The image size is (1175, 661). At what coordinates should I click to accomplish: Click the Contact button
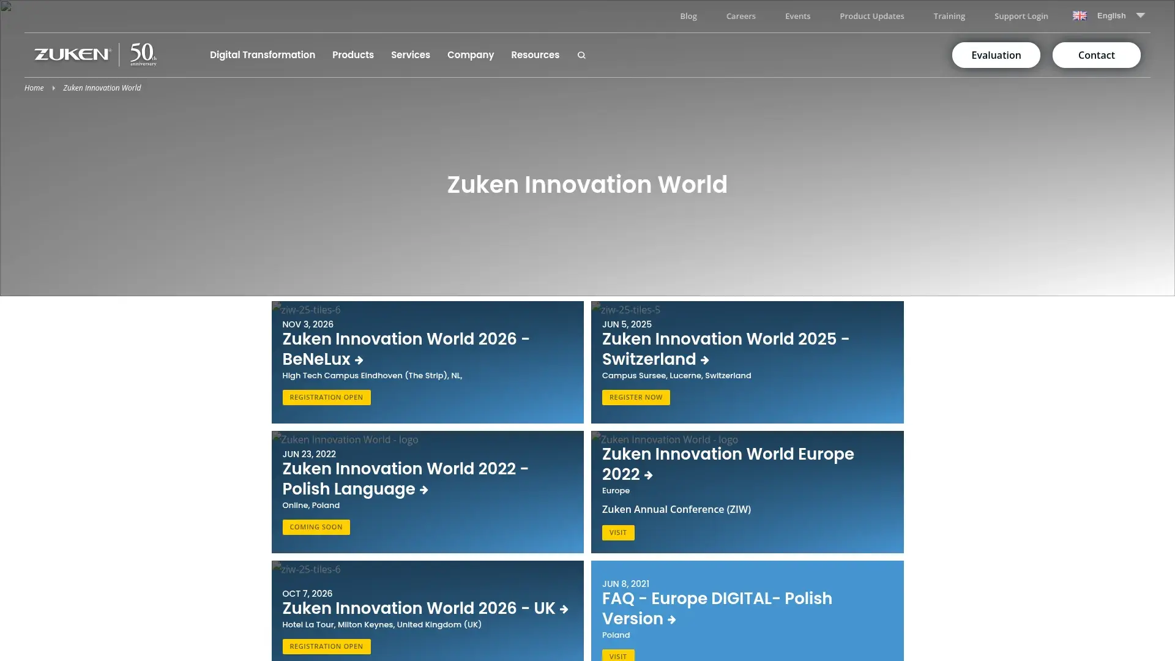point(1096,55)
